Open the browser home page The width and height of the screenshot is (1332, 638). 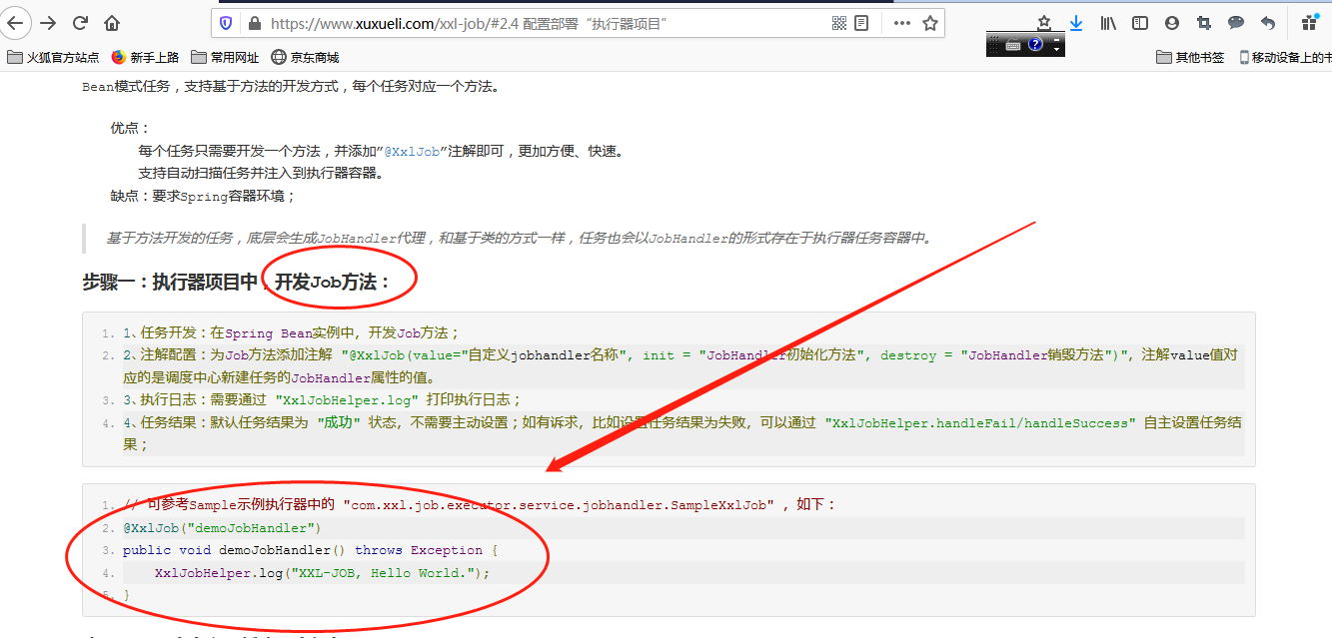112,22
